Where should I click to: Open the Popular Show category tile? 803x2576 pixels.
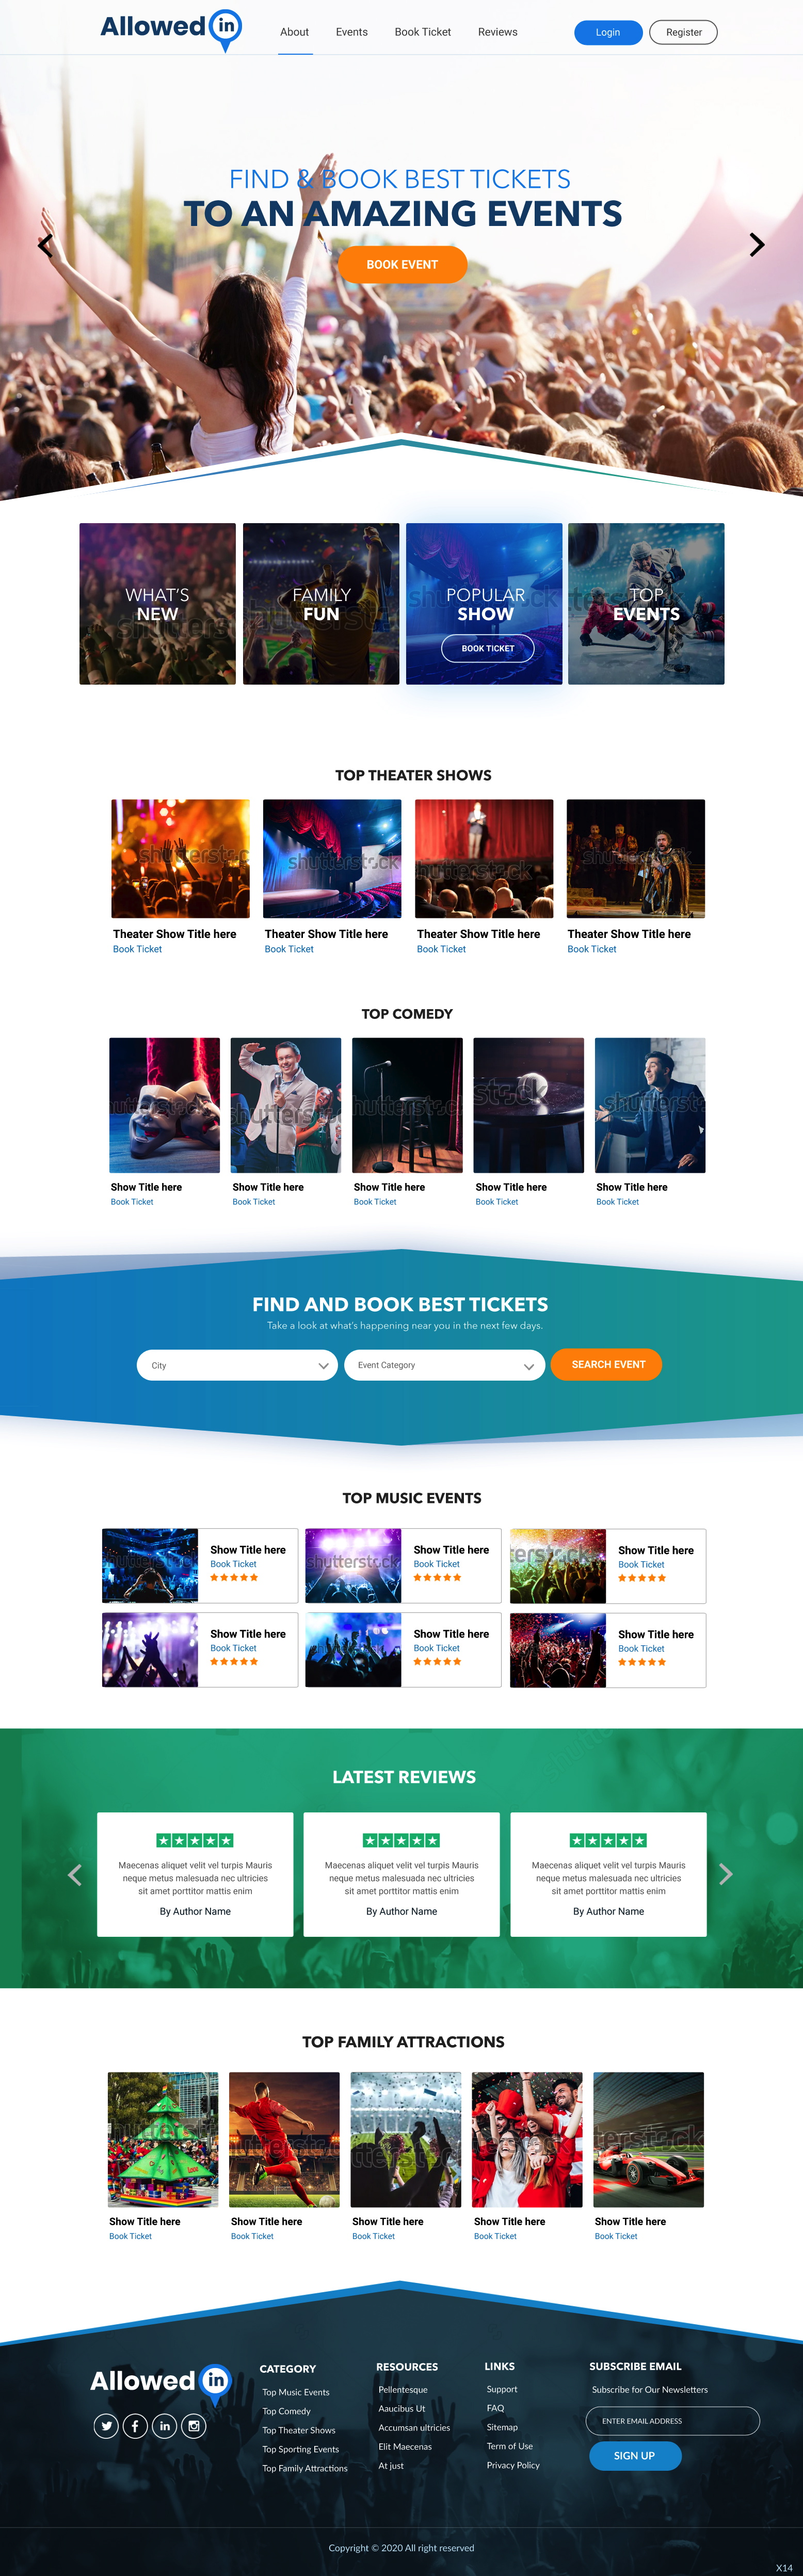click(x=485, y=604)
